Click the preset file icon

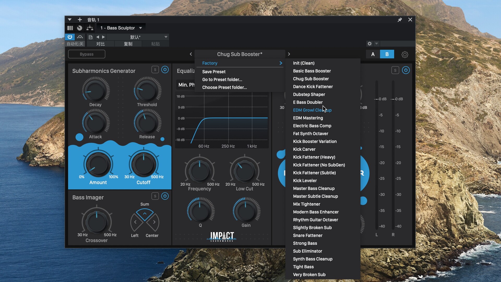click(90, 37)
